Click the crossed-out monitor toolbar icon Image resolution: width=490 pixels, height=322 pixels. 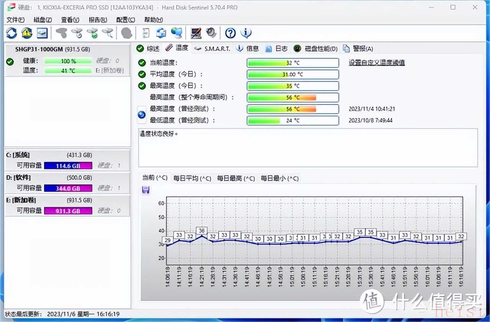[x=196, y=33]
